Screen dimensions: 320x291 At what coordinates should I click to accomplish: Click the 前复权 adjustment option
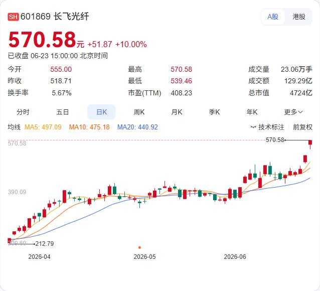tap(302, 127)
